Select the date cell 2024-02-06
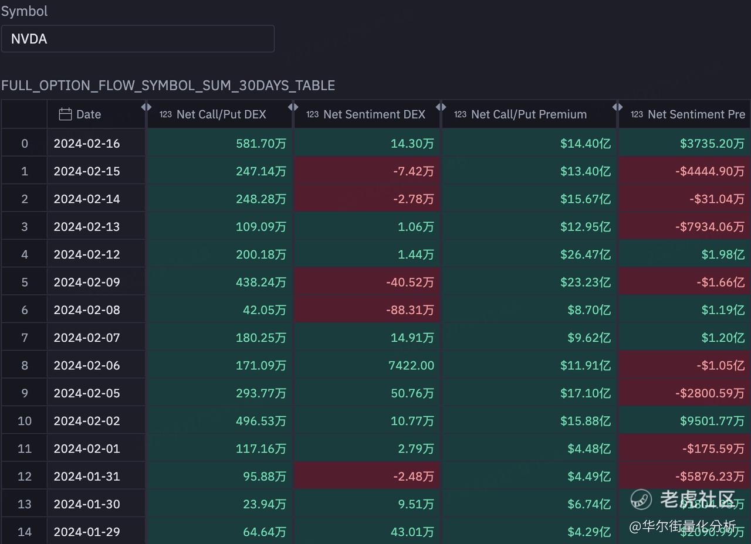This screenshot has height=544, width=751. pos(96,365)
